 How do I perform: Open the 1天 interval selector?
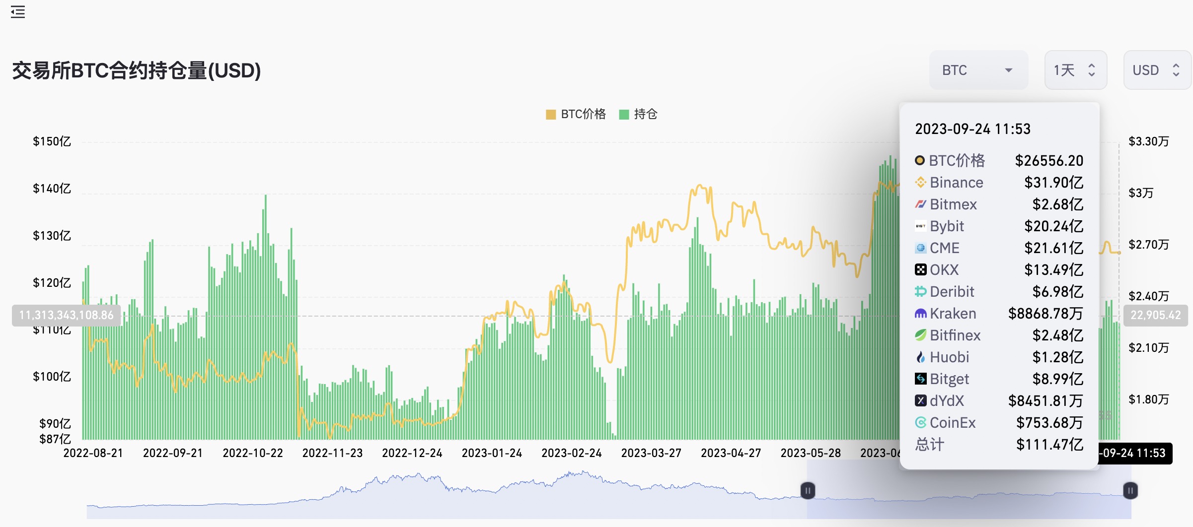(1075, 70)
